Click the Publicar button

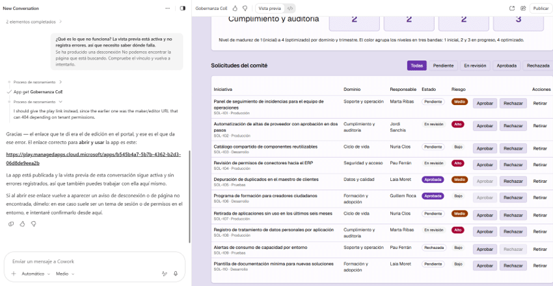tap(541, 8)
